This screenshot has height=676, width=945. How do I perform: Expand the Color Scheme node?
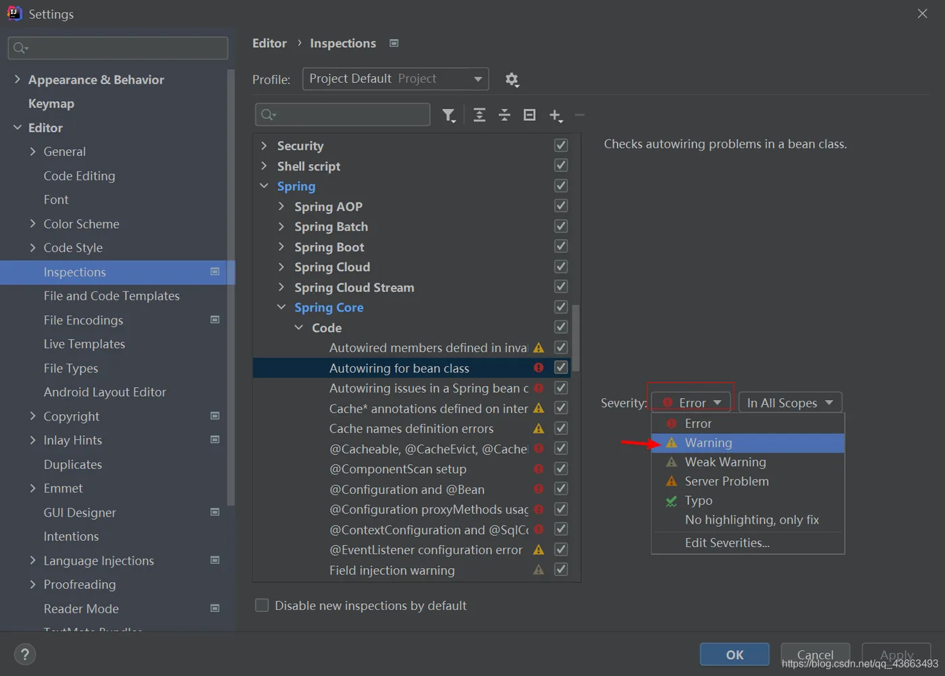(x=32, y=223)
